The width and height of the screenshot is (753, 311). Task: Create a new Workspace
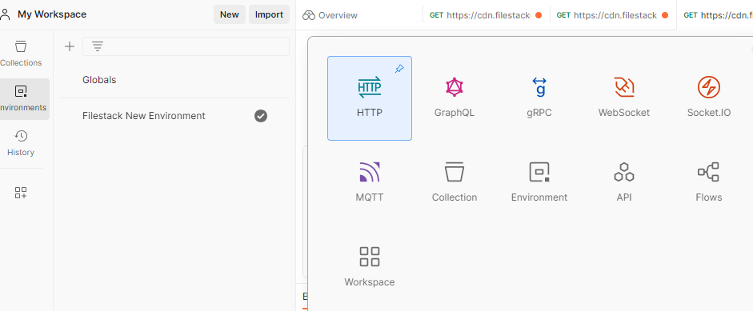[x=369, y=267]
